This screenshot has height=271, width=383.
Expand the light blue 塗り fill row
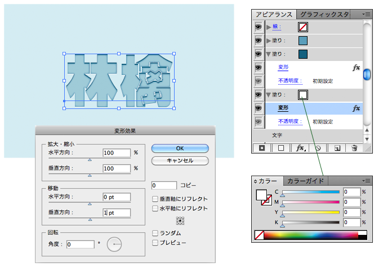coord(268,40)
